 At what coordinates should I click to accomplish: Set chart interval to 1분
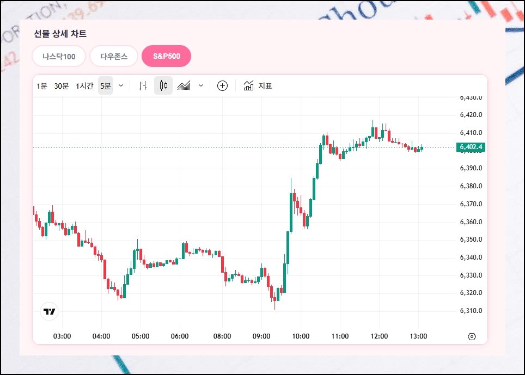(42, 86)
